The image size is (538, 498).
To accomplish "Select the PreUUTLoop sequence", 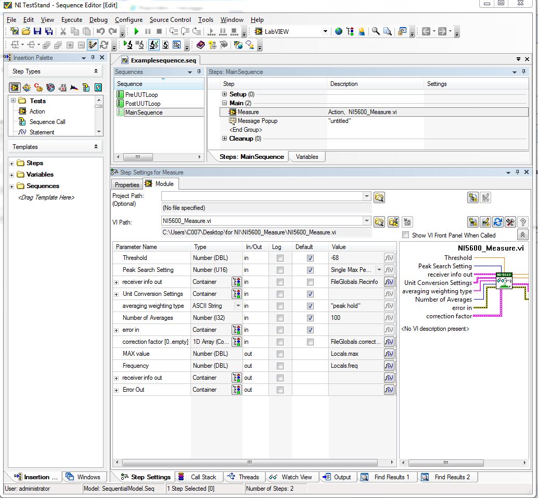I will tap(141, 95).
